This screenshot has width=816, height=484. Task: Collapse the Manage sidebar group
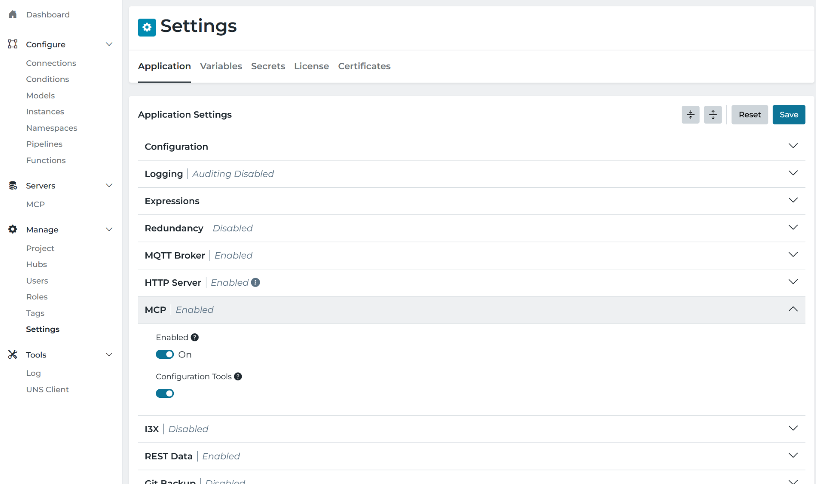coord(109,229)
